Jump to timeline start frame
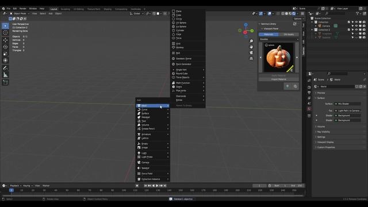 point(145,186)
